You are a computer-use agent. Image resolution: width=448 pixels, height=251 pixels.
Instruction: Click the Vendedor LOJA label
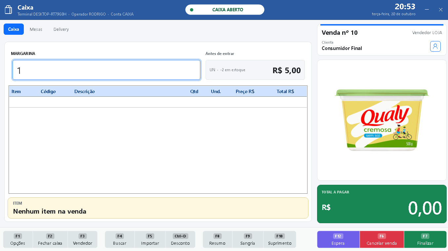tap(427, 33)
